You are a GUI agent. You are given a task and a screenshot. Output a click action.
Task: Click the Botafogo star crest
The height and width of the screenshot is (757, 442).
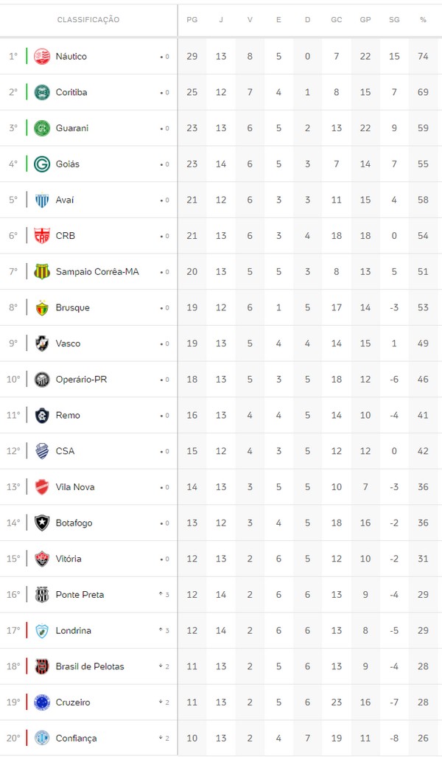click(x=41, y=523)
